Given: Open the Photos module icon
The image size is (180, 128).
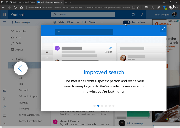Looking at the screenshot, I should coord(4,116).
